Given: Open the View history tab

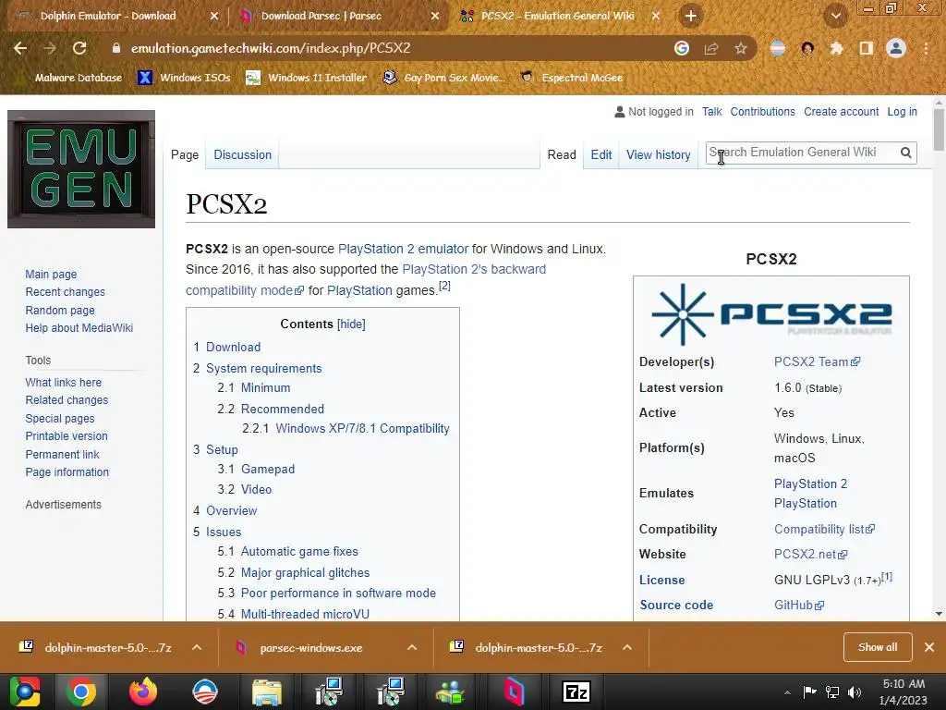Looking at the screenshot, I should pyautogui.click(x=658, y=155).
